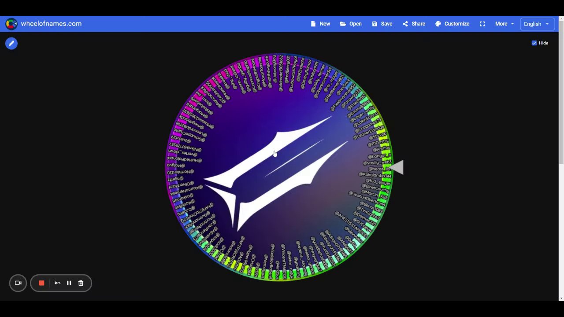Enter fullscreen mode via expand icon
Image resolution: width=564 pixels, height=317 pixels.
482,24
